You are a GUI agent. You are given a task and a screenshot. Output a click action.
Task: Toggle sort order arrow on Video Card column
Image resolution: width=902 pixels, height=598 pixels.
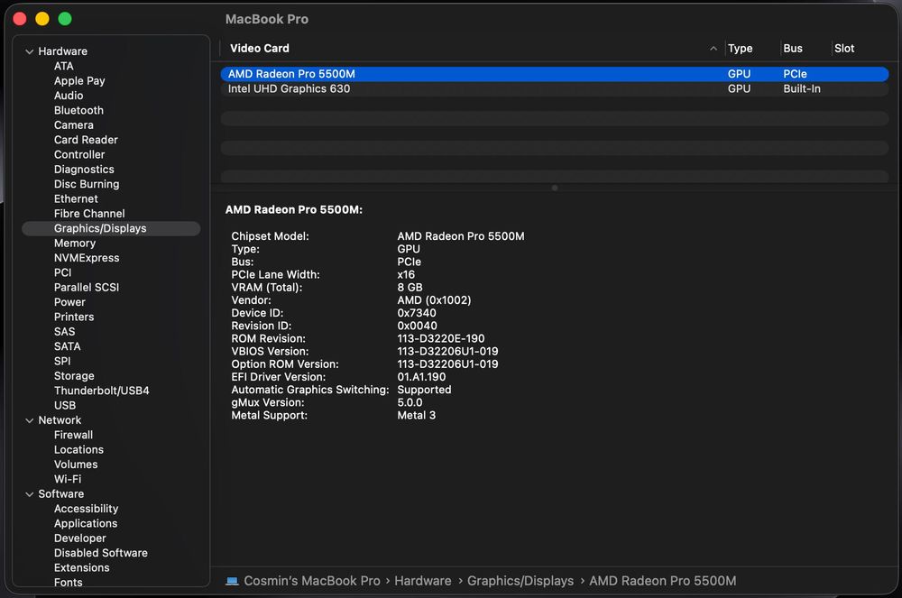(x=713, y=49)
